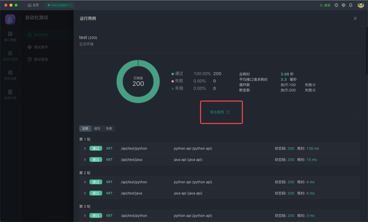This screenshot has height=222, width=368.
Task: Click the panel's vertical scrollbar
Action: tap(367, 52)
